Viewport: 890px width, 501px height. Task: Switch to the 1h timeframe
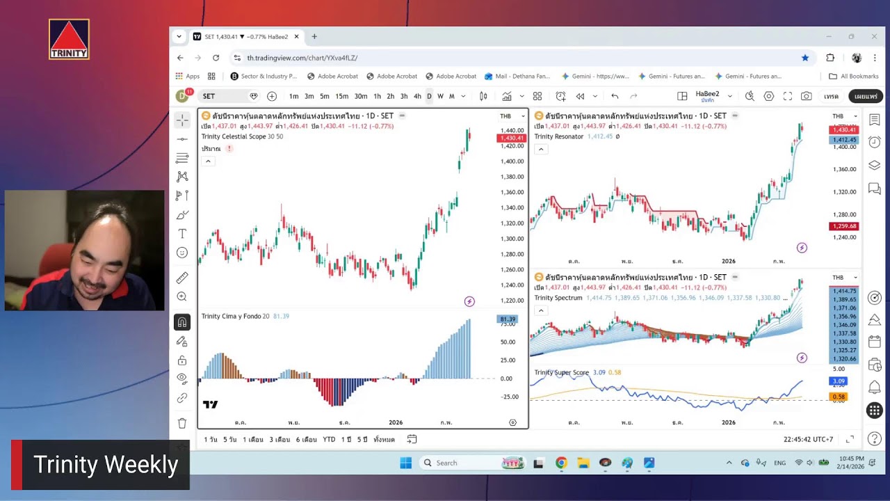377,96
